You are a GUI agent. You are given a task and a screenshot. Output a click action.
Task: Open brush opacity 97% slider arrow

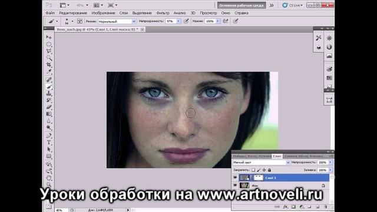tap(178, 21)
